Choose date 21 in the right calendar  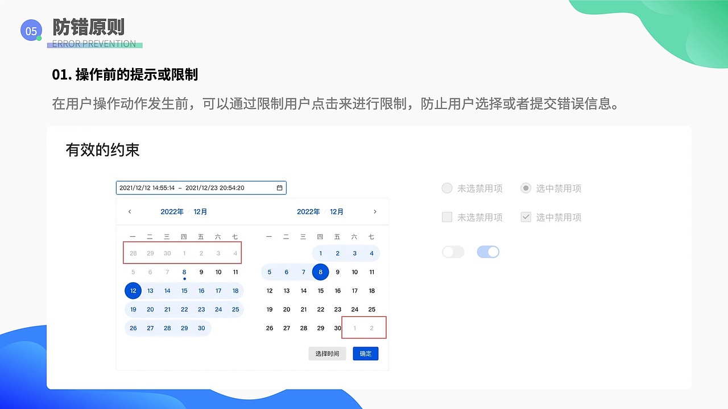click(304, 310)
